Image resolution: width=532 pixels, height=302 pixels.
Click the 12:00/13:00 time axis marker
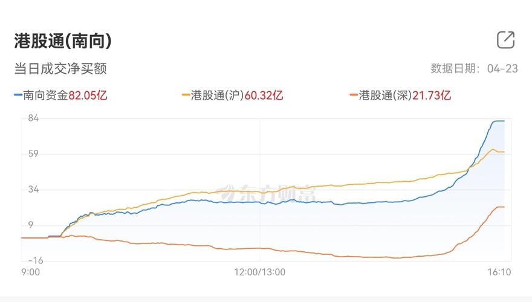(x=260, y=272)
